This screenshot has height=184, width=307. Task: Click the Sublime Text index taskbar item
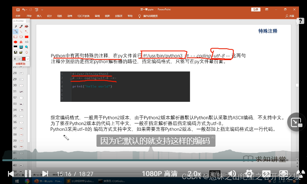pyautogui.click(x=80, y=181)
